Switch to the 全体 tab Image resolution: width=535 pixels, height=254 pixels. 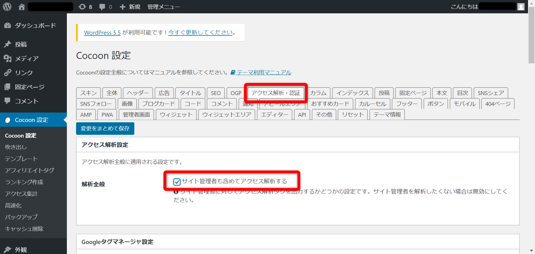pyautogui.click(x=112, y=93)
